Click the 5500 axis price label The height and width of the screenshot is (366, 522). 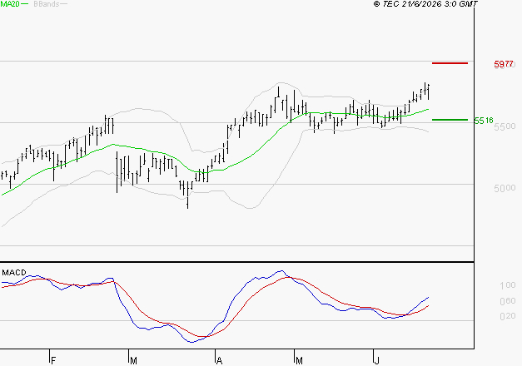[505, 126]
